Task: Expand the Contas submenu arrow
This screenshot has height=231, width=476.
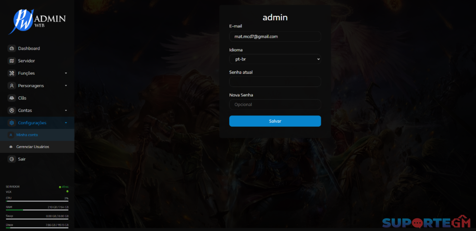Action: (x=66, y=110)
